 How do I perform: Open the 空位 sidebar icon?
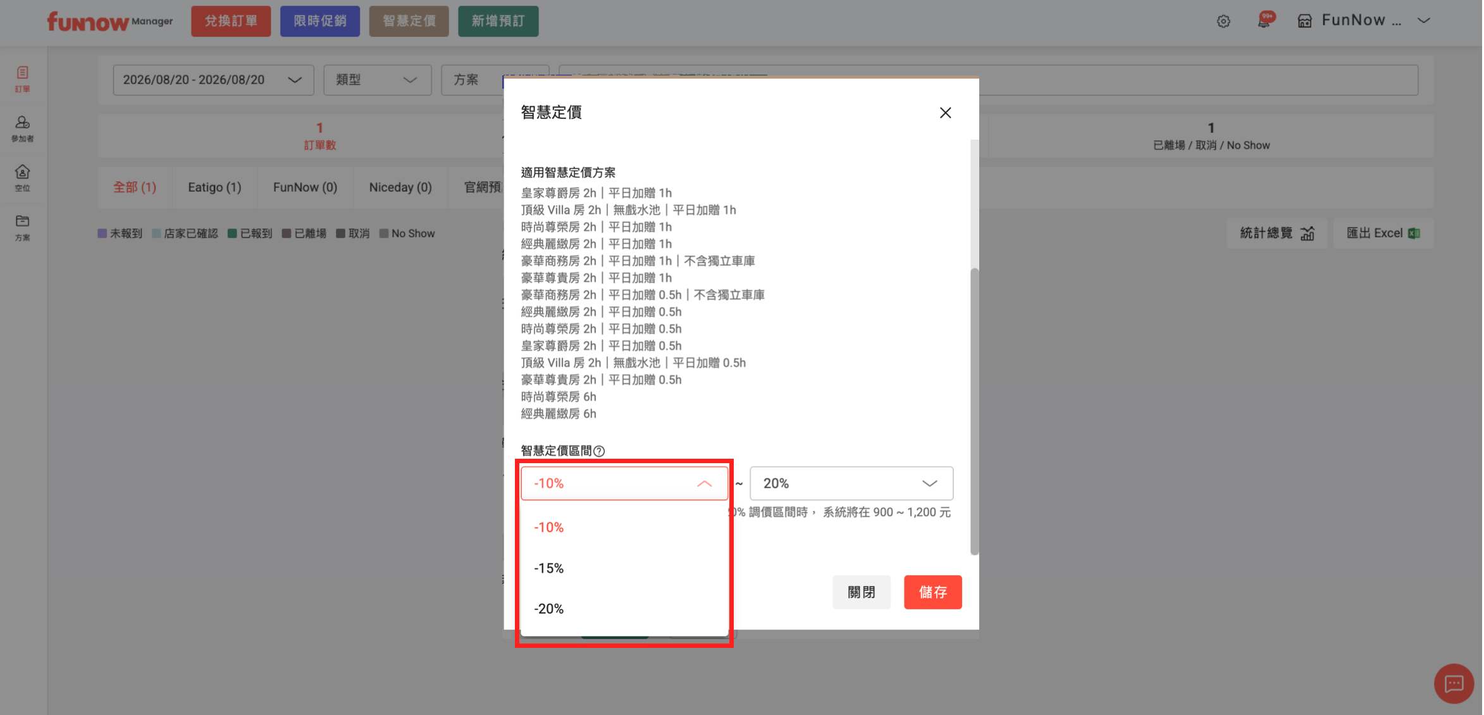coord(23,178)
